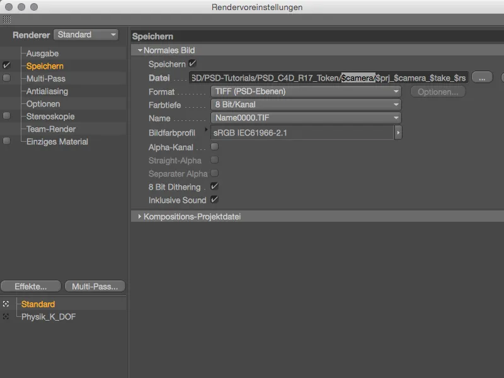Select the Standard render setting
The height and width of the screenshot is (378, 504).
click(38, 304)
